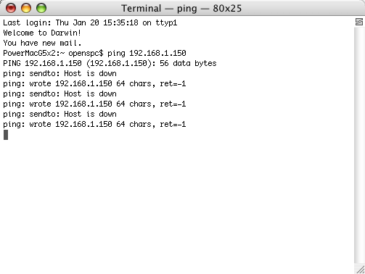Viewport: 365px width, 274px height.
Task: Close the Terminal window with red button
Action: click(x=11, y=8)
